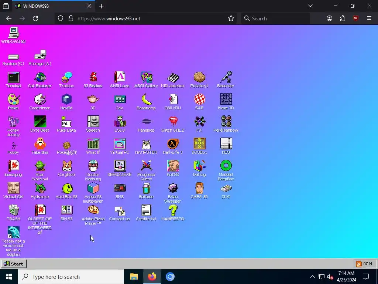Open the extensions puzzle icon

[343, 18]
